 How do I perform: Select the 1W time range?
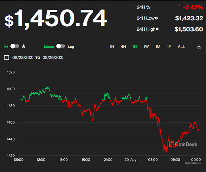[x=146, y=47]
